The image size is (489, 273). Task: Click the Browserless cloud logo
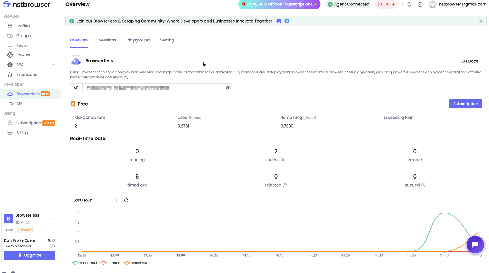coord(76,61)
